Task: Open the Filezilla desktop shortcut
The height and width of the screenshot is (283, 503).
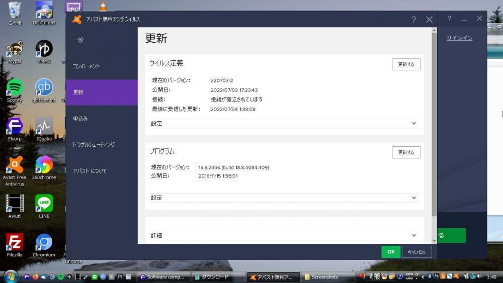Action: click(15, 246)
